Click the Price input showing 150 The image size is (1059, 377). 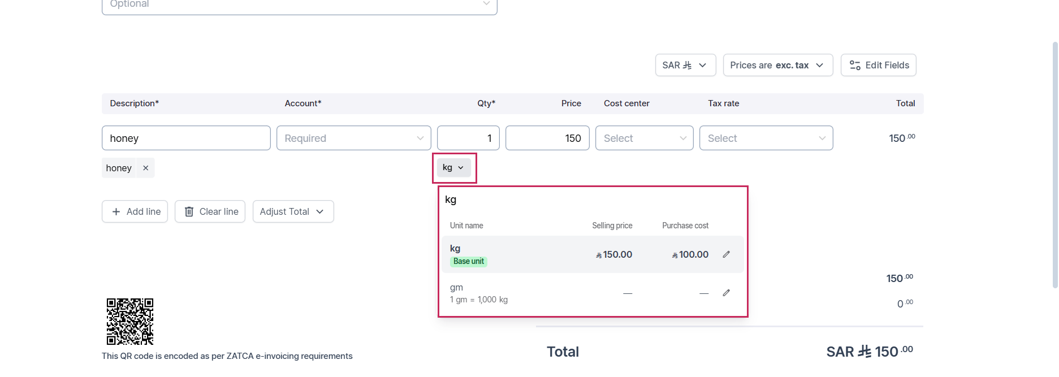point(547,138)
